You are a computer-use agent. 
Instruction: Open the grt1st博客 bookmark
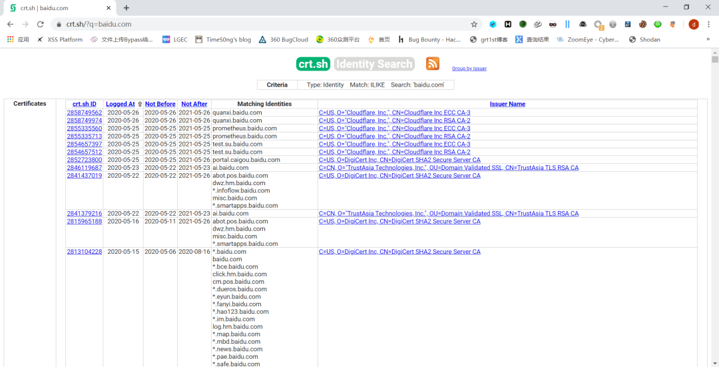pyautogui.click(x=489, y=39)
